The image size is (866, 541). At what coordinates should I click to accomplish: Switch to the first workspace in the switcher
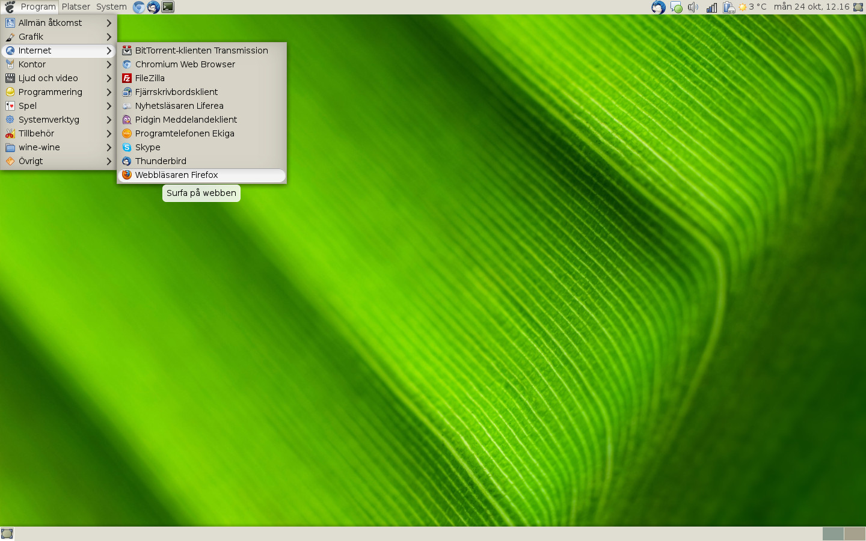pos(833,534)
